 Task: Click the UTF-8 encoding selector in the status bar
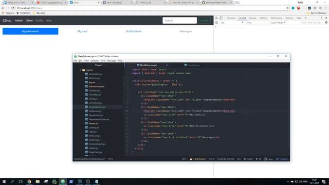click(x=211, y=159)
